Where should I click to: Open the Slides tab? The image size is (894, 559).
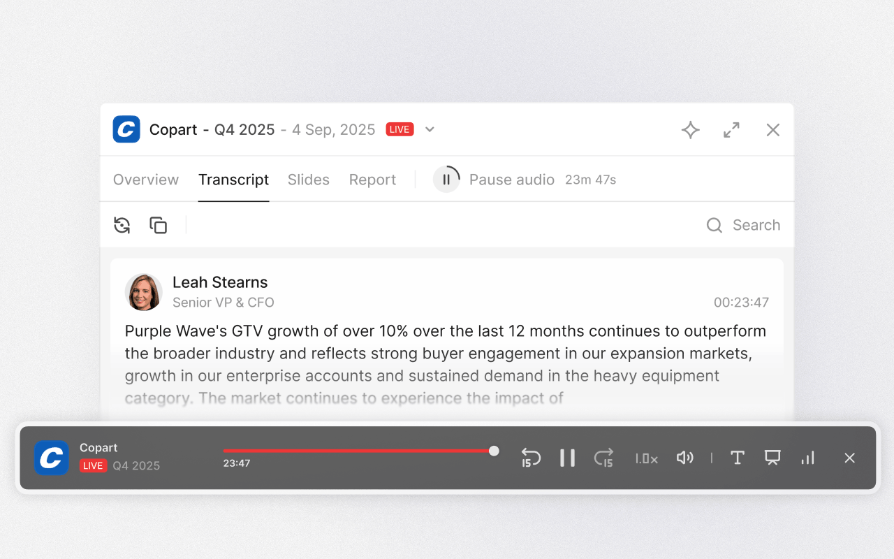click(308, 180)
